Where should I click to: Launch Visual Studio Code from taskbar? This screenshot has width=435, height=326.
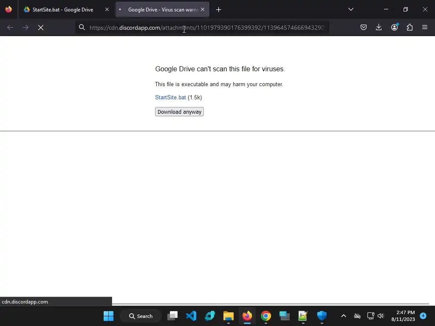191,316
